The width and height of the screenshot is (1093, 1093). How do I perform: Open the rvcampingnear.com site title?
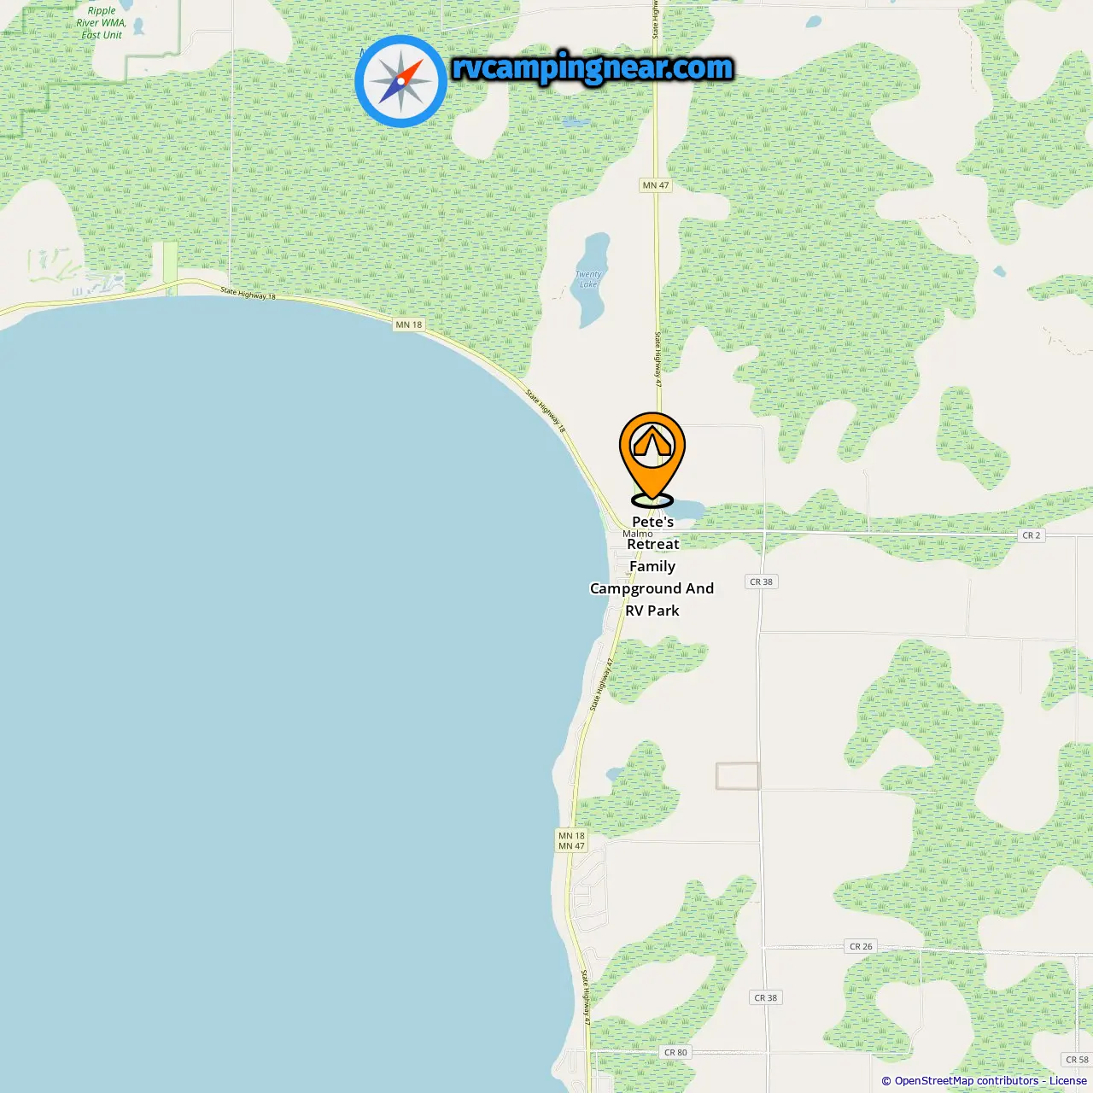pos(593,68)
